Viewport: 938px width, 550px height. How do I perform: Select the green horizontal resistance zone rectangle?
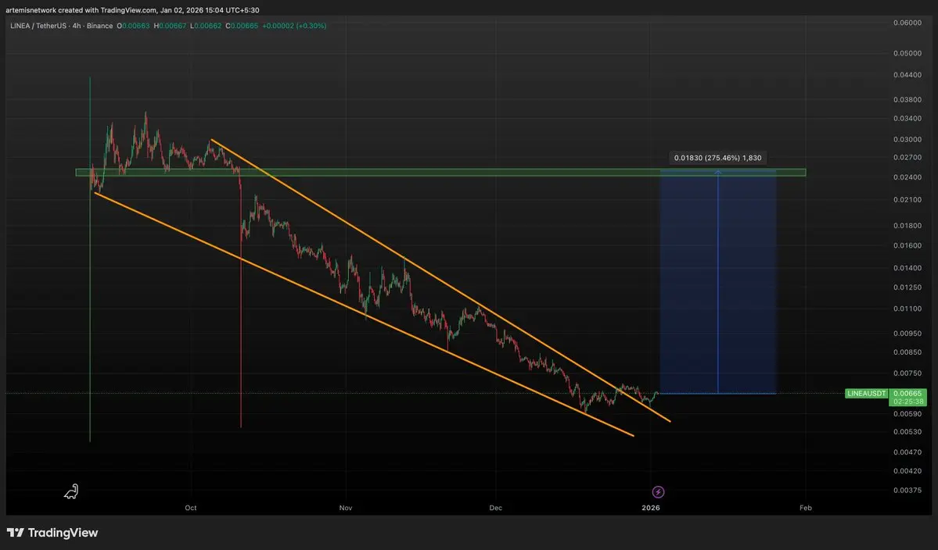point(441,173)
